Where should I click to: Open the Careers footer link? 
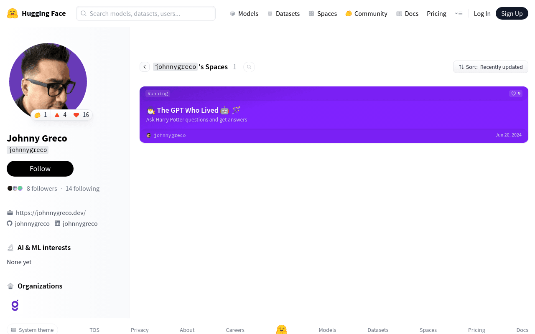(235, 330)
